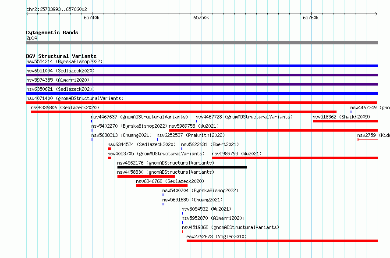The height and width of the screenshot is (258, 390).
Task: Select the red nsv4058830 variant bar
Action: [146, 176]
